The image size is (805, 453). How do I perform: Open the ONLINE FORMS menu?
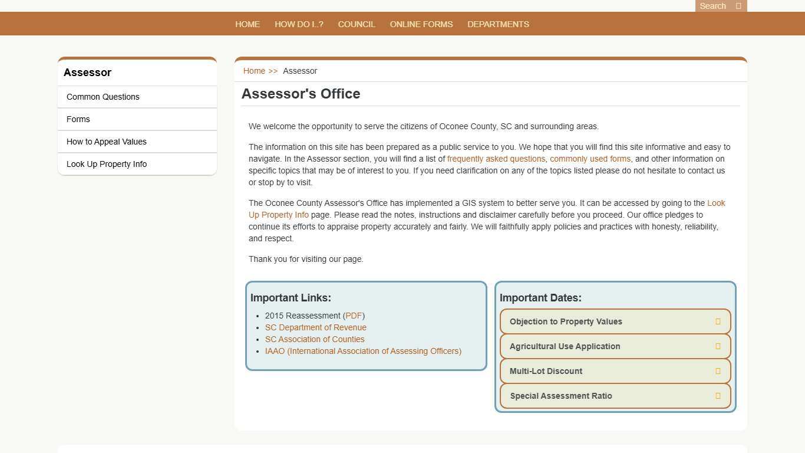coord(421,24)
